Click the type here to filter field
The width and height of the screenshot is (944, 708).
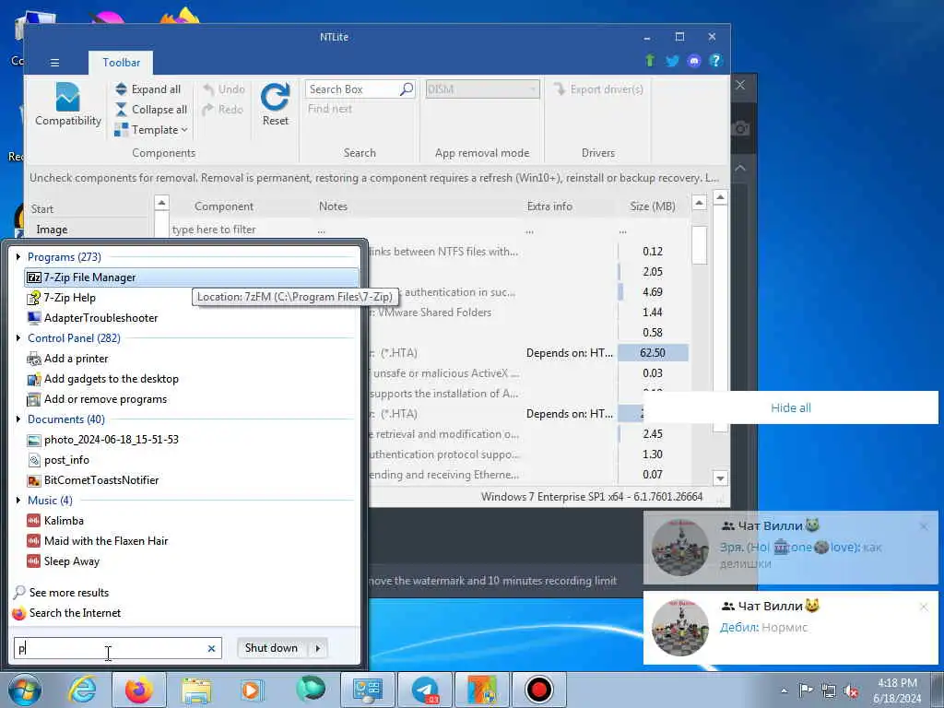tap(241, 230)
